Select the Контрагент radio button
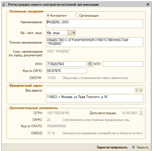This screenshot has width=152, height=151. click(48, 16)
